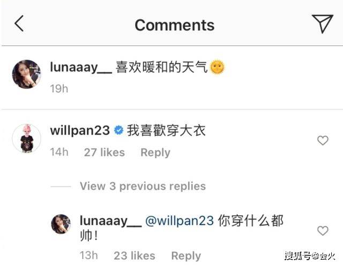Tap the 19h timestamp under caption

pos(59,89)
